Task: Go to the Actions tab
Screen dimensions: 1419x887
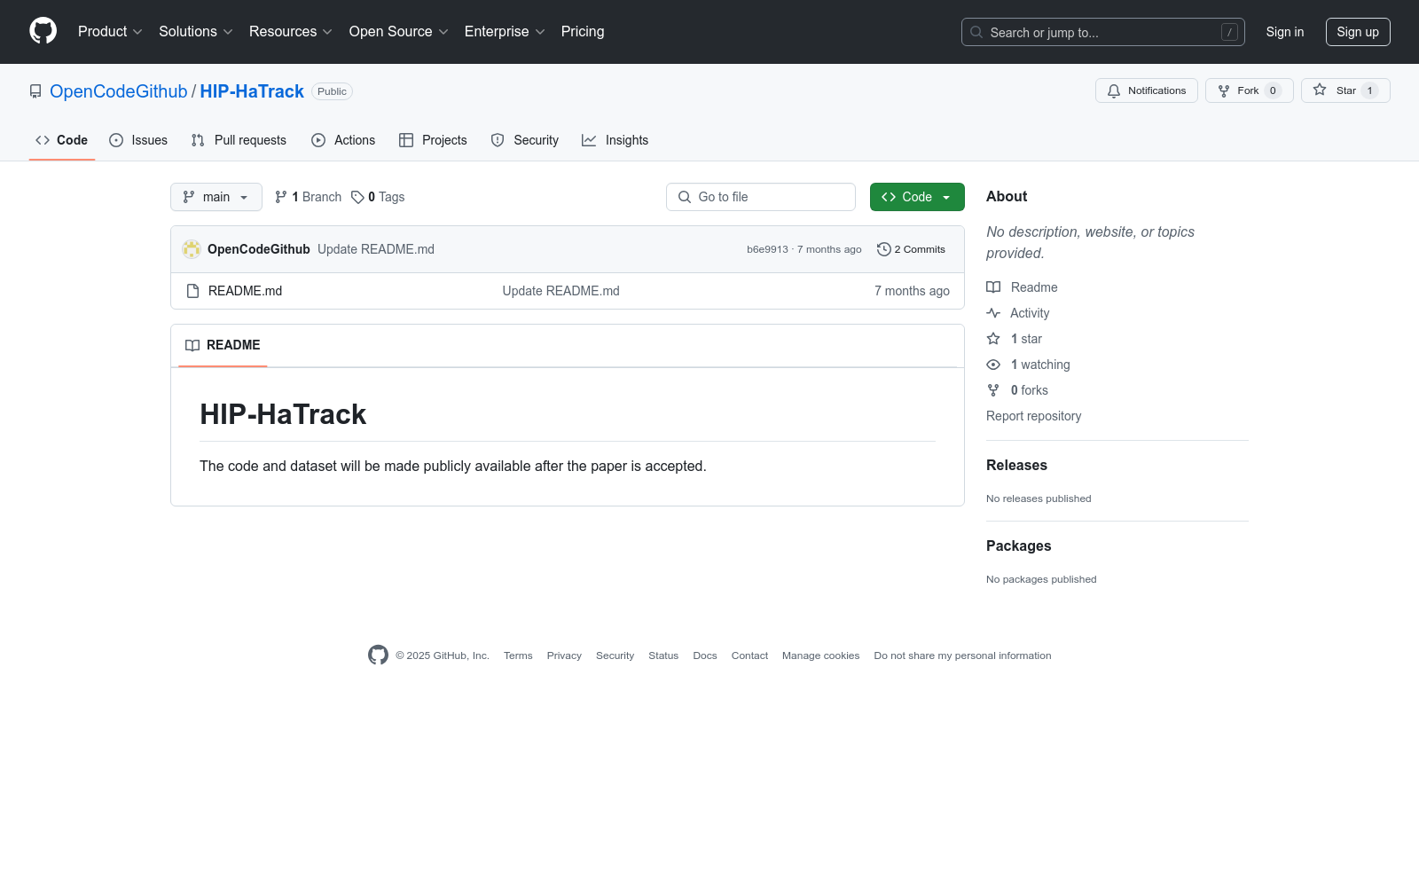Action: click(343, 140)
